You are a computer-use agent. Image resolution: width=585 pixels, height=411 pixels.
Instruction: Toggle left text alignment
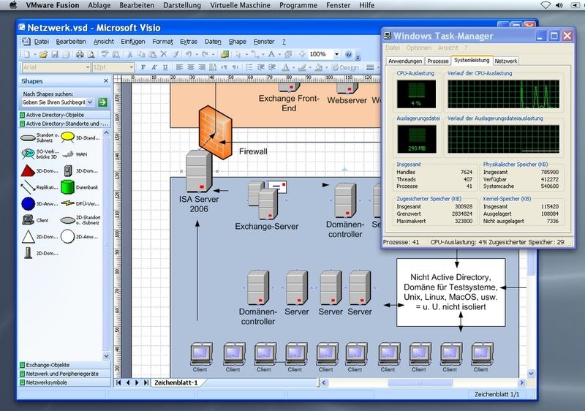pyautogui.click(x=179, y=67)
